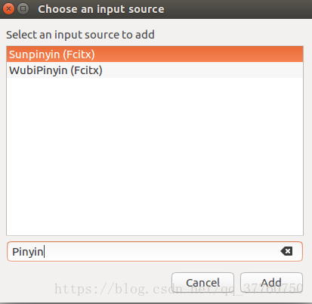The image size is (312, 304).
Task: Dismiss the dialog using Cancel
Action: pyautogui.click(x=202, y=283)
